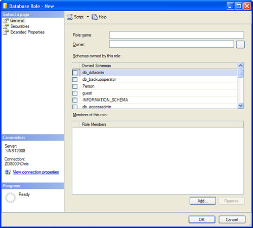Click the view connection properties icon

8,172
